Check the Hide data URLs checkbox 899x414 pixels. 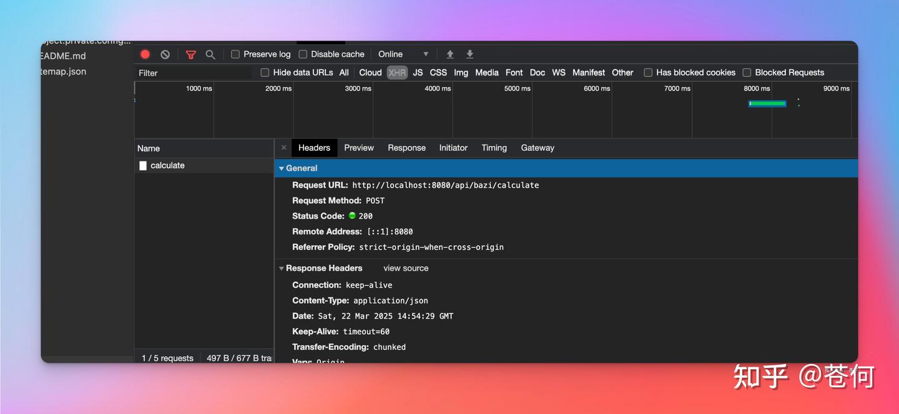pyautogui.click(x=265, y=72)
